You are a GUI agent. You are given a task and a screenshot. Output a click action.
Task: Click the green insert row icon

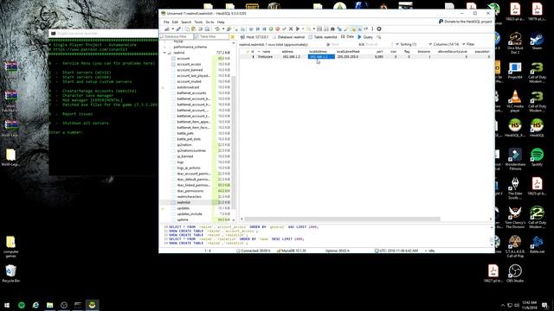[x=271, y=29]
